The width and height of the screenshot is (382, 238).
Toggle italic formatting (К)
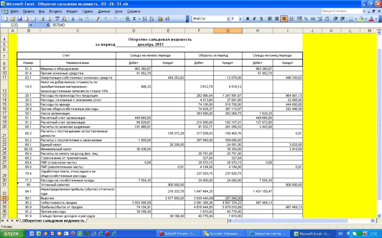[254, 19]
